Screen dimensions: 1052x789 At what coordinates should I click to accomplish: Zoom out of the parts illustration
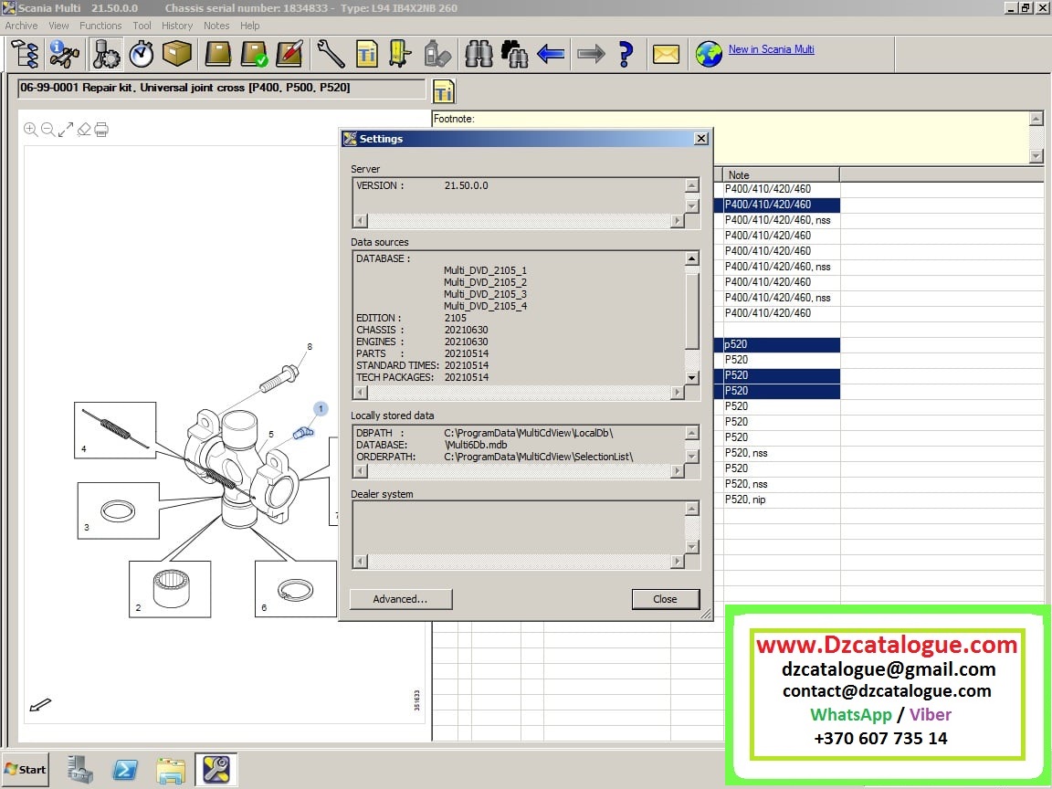pyautogui.click(x=47, y=130)
